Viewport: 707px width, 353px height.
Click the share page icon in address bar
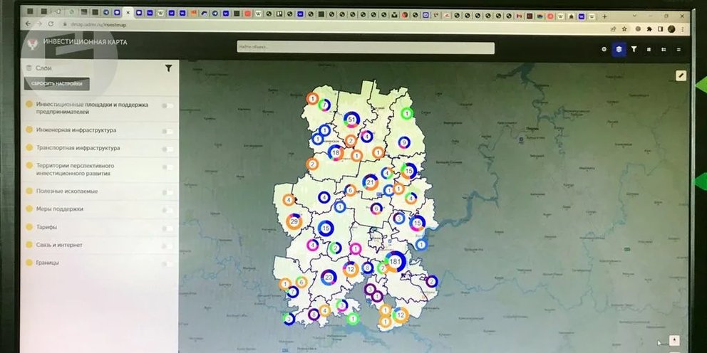click(613, 28)
